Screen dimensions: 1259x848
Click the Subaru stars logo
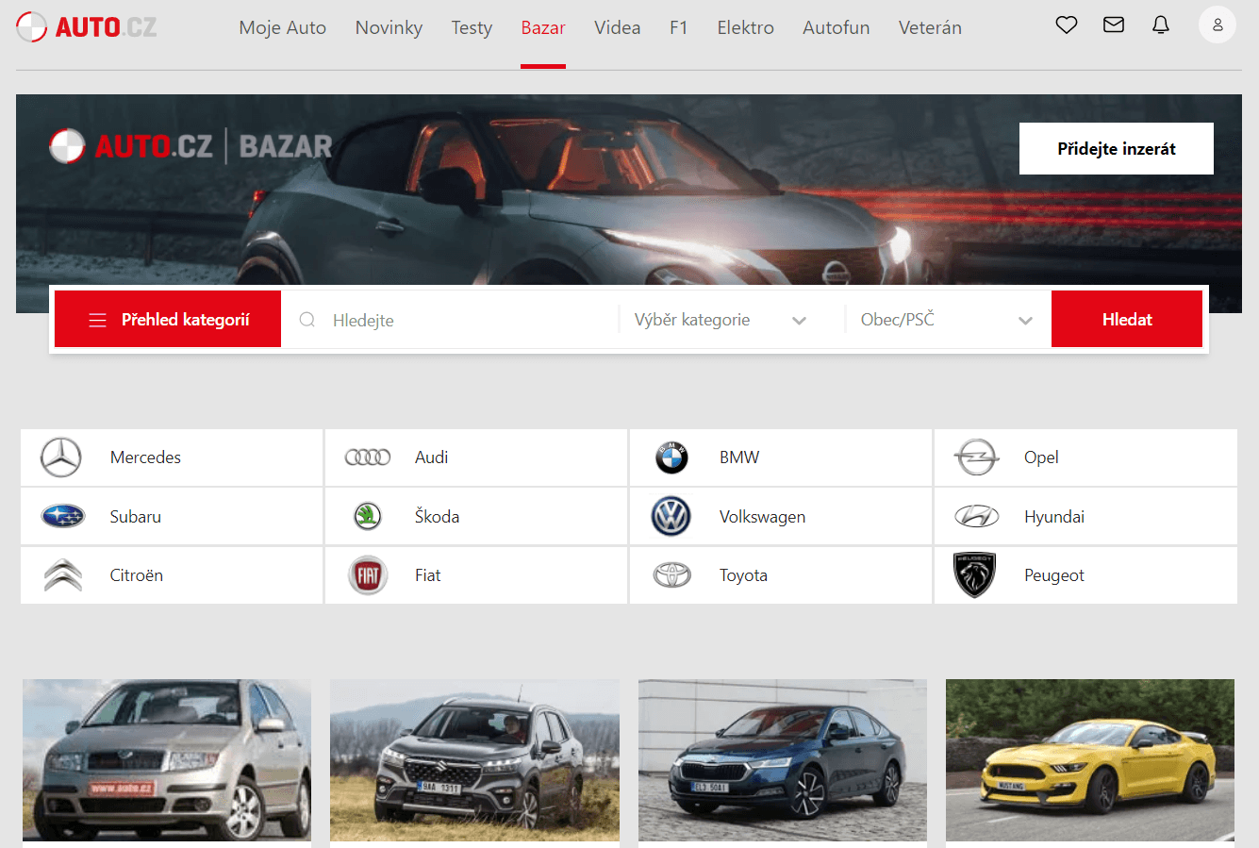coord(63,516)
